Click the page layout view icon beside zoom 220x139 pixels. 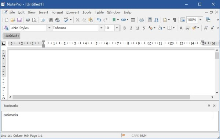[183, 20]
